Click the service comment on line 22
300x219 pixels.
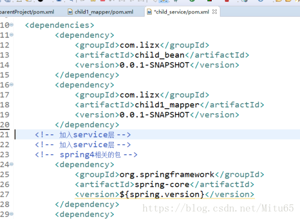pyautogui.click(x=83, y=145)
